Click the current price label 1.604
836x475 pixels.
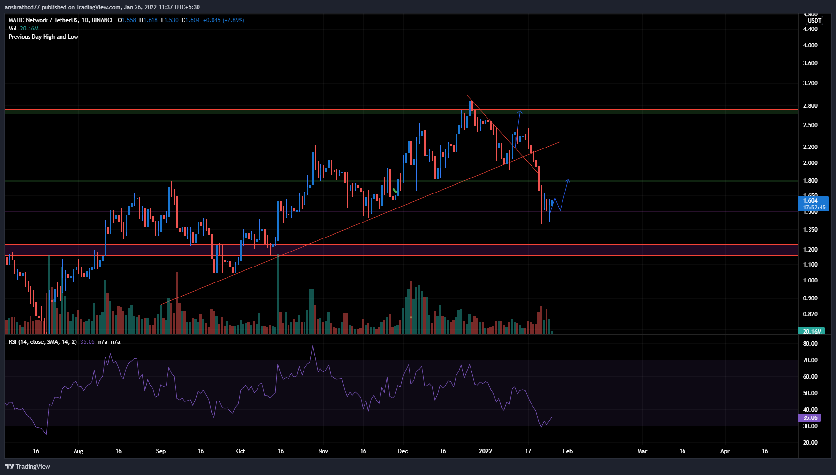[x=810, y=201]
